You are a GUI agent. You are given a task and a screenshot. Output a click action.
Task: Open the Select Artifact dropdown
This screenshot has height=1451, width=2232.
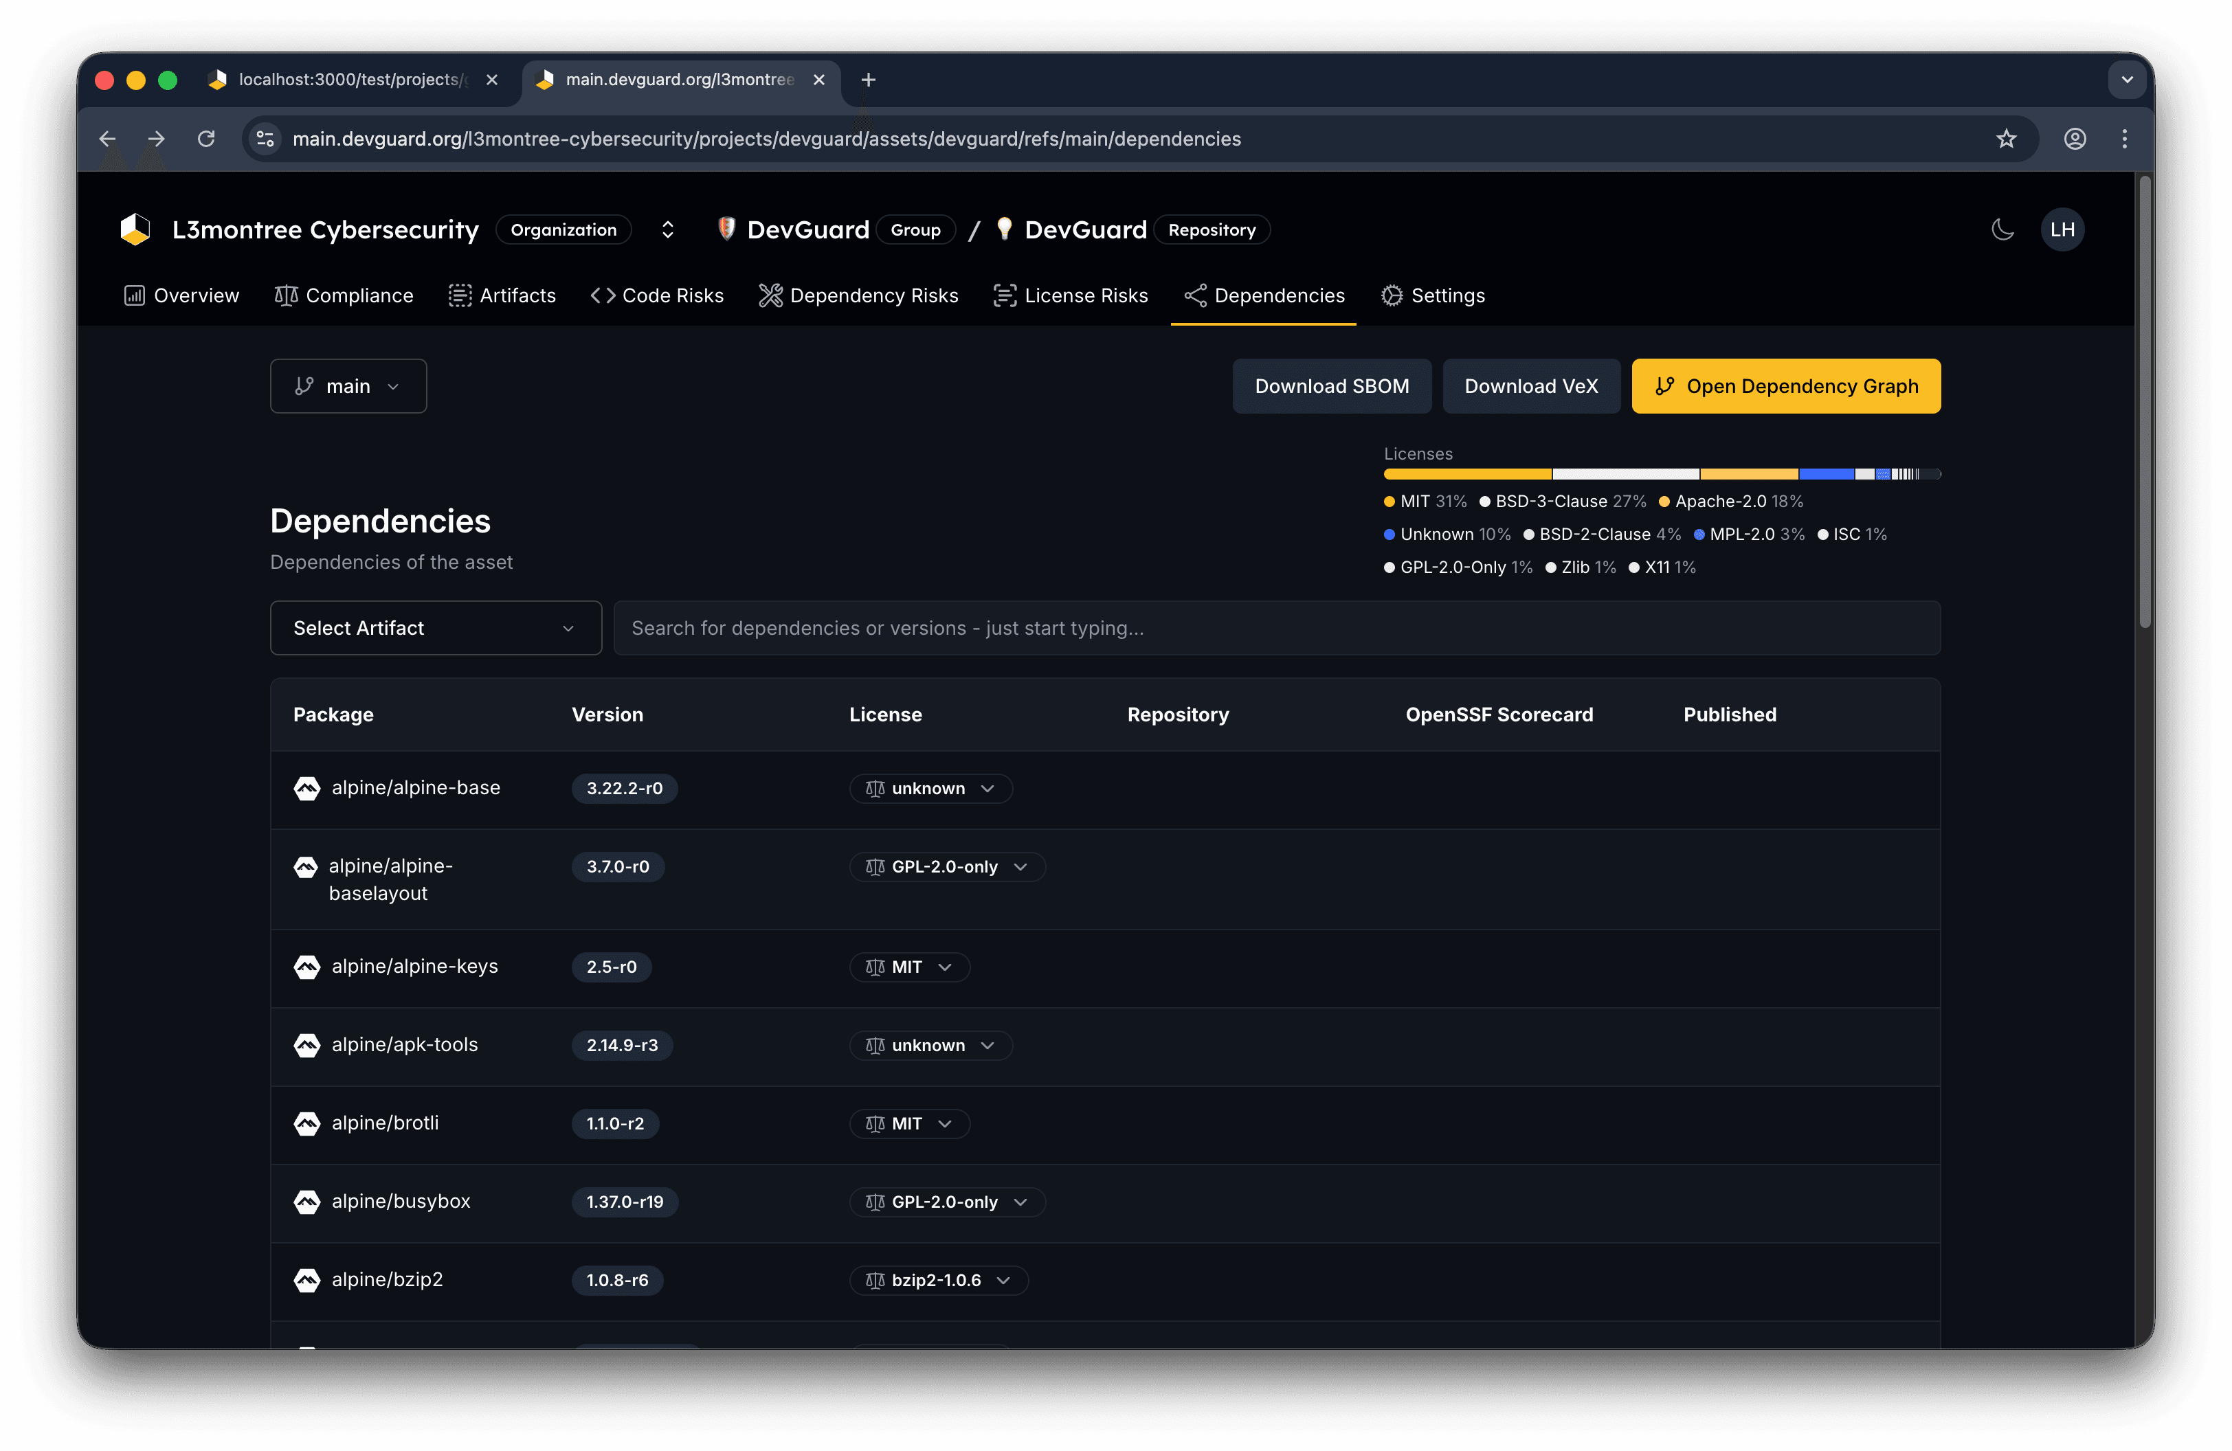point(435,628)
